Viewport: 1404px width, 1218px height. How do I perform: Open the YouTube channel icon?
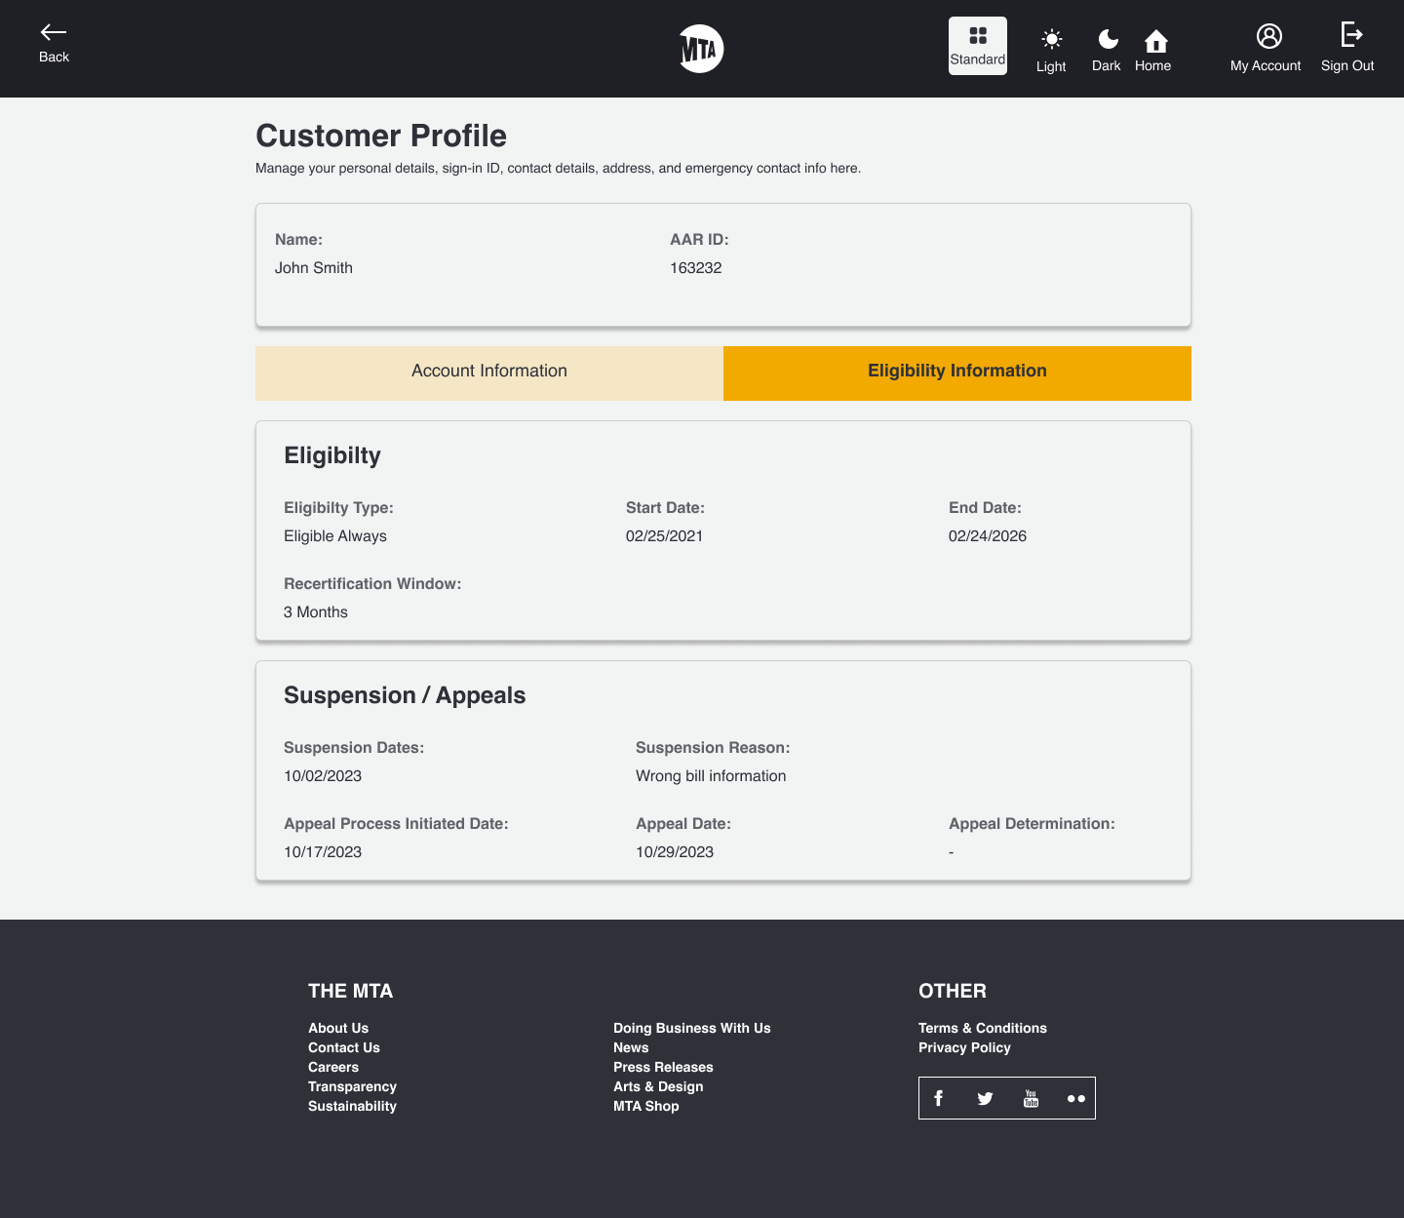pyautogui.click(x=1031, y=1098)
